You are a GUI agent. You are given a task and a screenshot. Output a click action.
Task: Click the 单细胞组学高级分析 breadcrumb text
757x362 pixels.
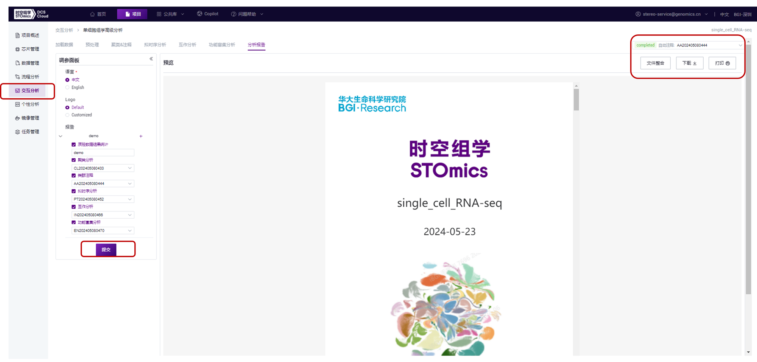(103, 30)
